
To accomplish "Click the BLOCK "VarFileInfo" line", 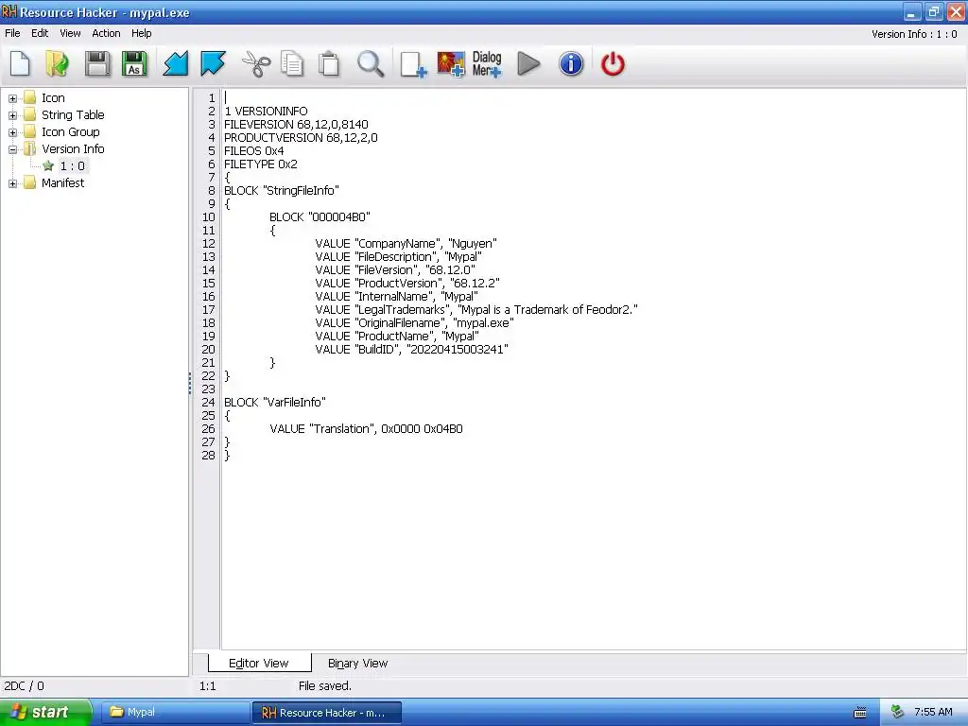I will coord(275,402).
